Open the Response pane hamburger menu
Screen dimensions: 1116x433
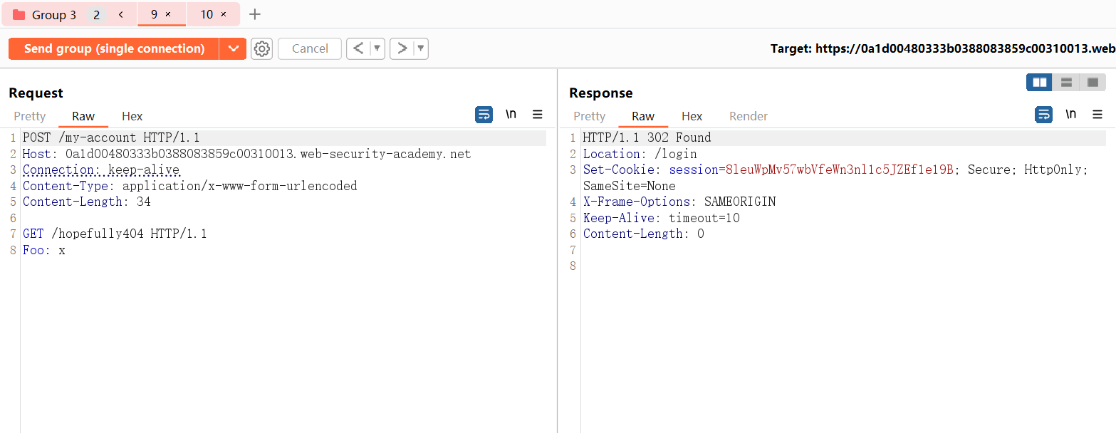tap(1097, 115)
